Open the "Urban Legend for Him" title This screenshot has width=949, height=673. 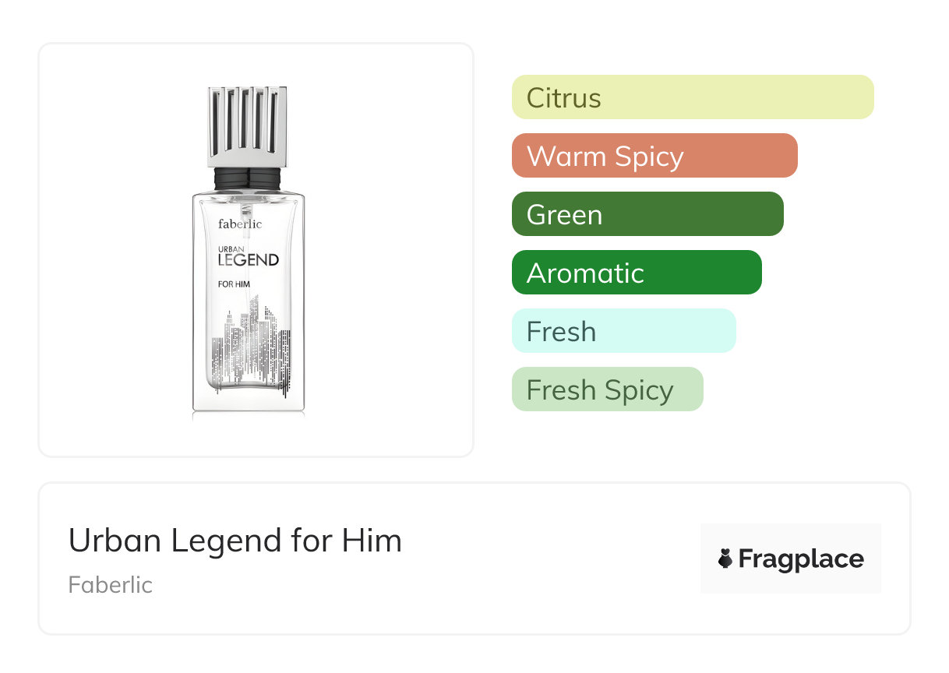point(235,540)
